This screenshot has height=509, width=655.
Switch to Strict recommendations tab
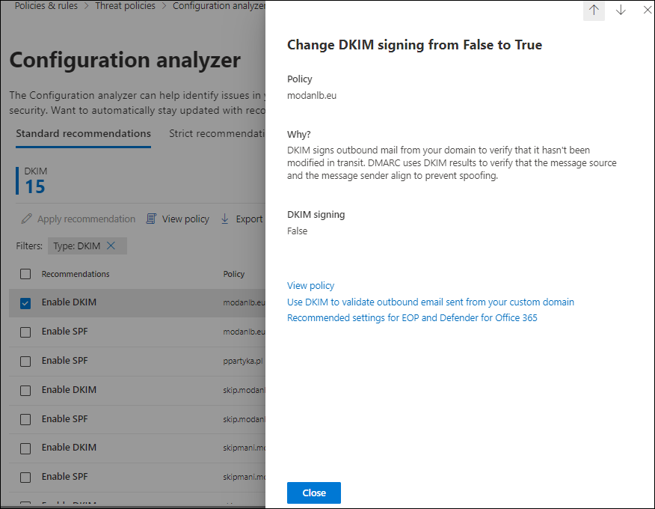(217, 134)
